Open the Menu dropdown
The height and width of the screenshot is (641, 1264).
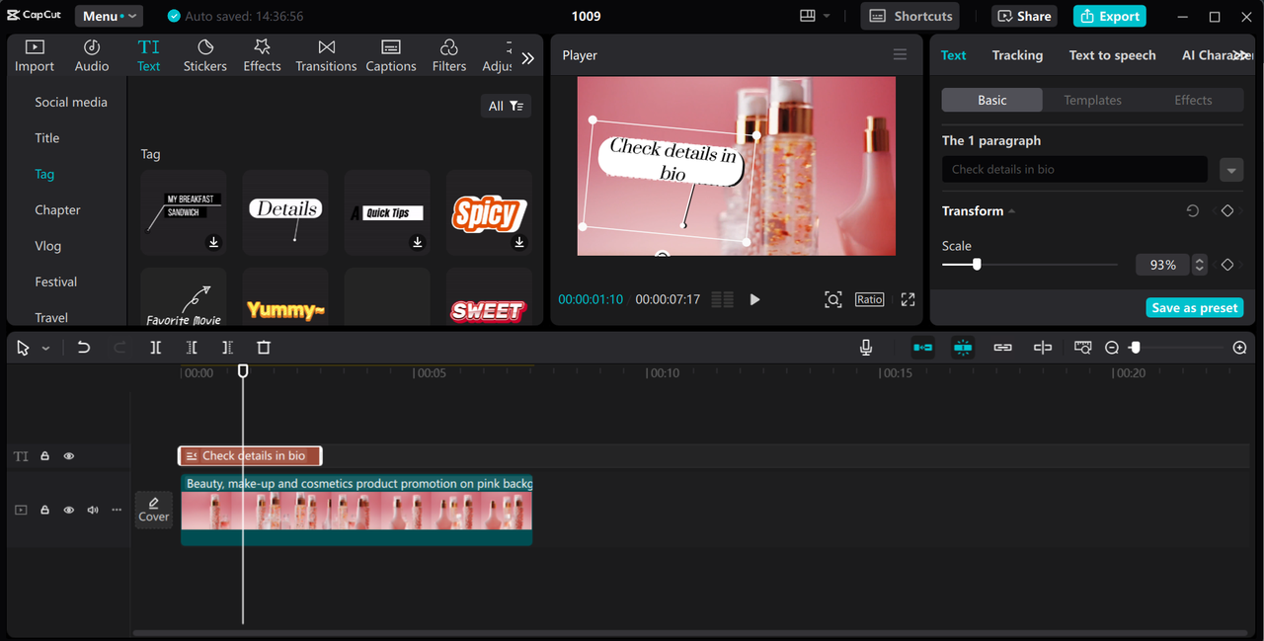click(109, 16)
